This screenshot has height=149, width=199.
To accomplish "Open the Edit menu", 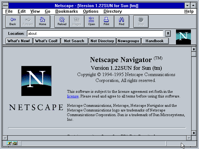I will (x=21, y=11).
